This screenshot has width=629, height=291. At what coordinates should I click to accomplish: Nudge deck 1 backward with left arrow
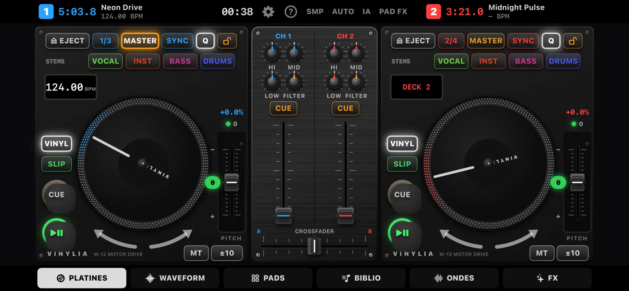pyautogui.click(x=115, y=239)
